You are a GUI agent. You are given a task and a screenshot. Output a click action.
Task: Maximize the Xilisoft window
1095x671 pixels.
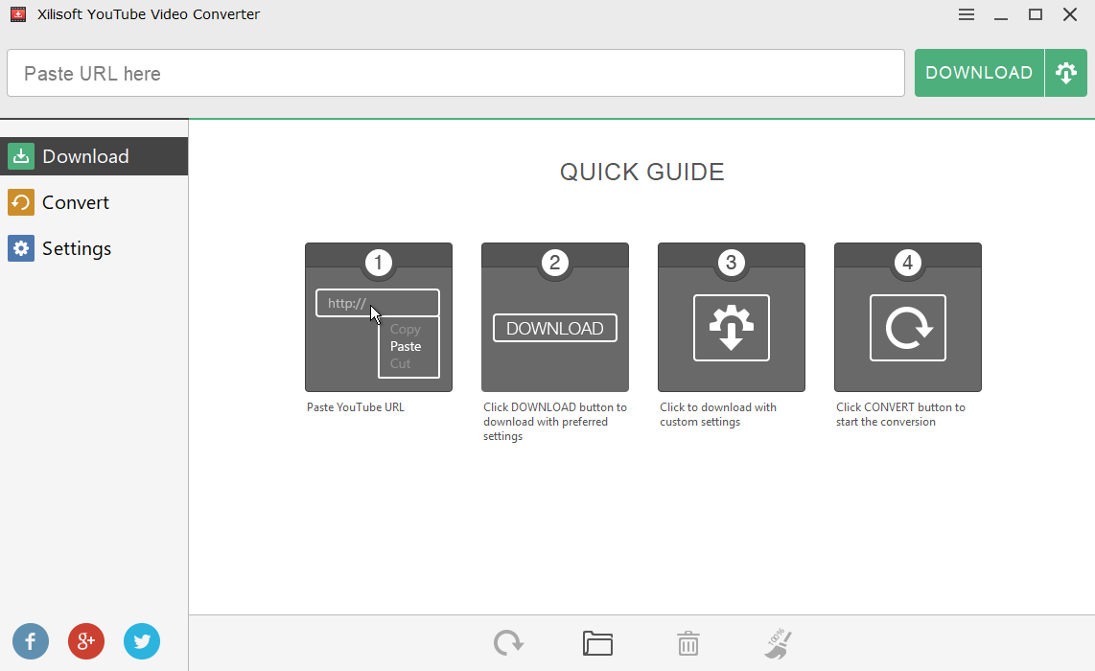click(1036, 14)
